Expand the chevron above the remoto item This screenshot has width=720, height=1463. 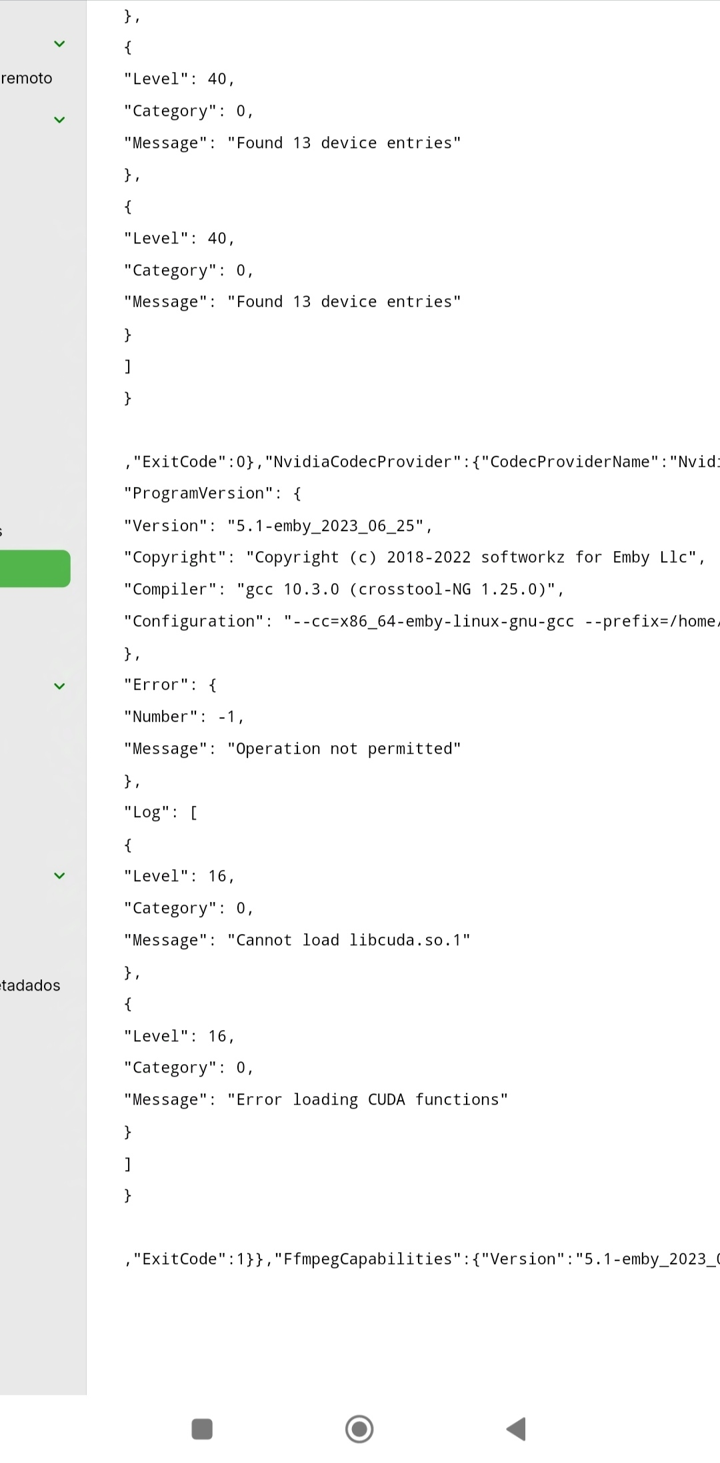point(59,44)
